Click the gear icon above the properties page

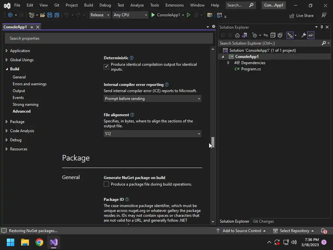[x=214, y=27]
